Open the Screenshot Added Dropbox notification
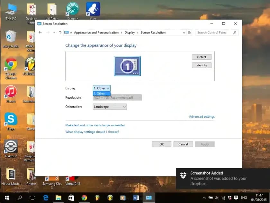This screenshot has width=270, height=203. coord(223,178)
